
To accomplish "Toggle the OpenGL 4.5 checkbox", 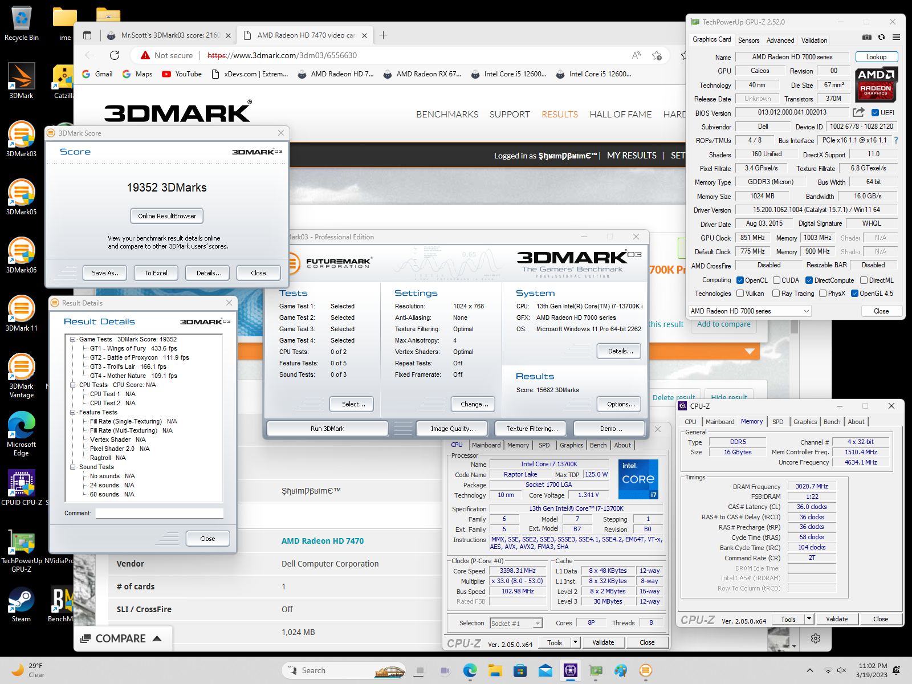I will tap(854, 294).
